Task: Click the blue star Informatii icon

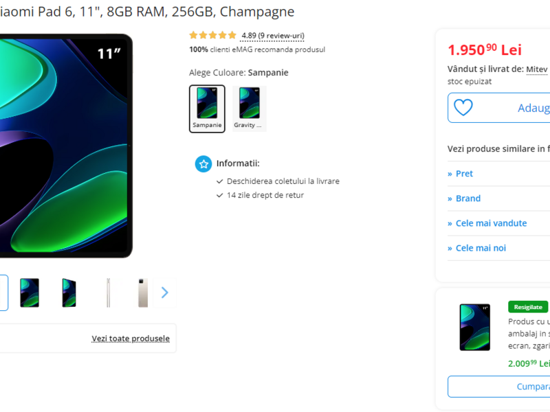Action: [203, 163]
